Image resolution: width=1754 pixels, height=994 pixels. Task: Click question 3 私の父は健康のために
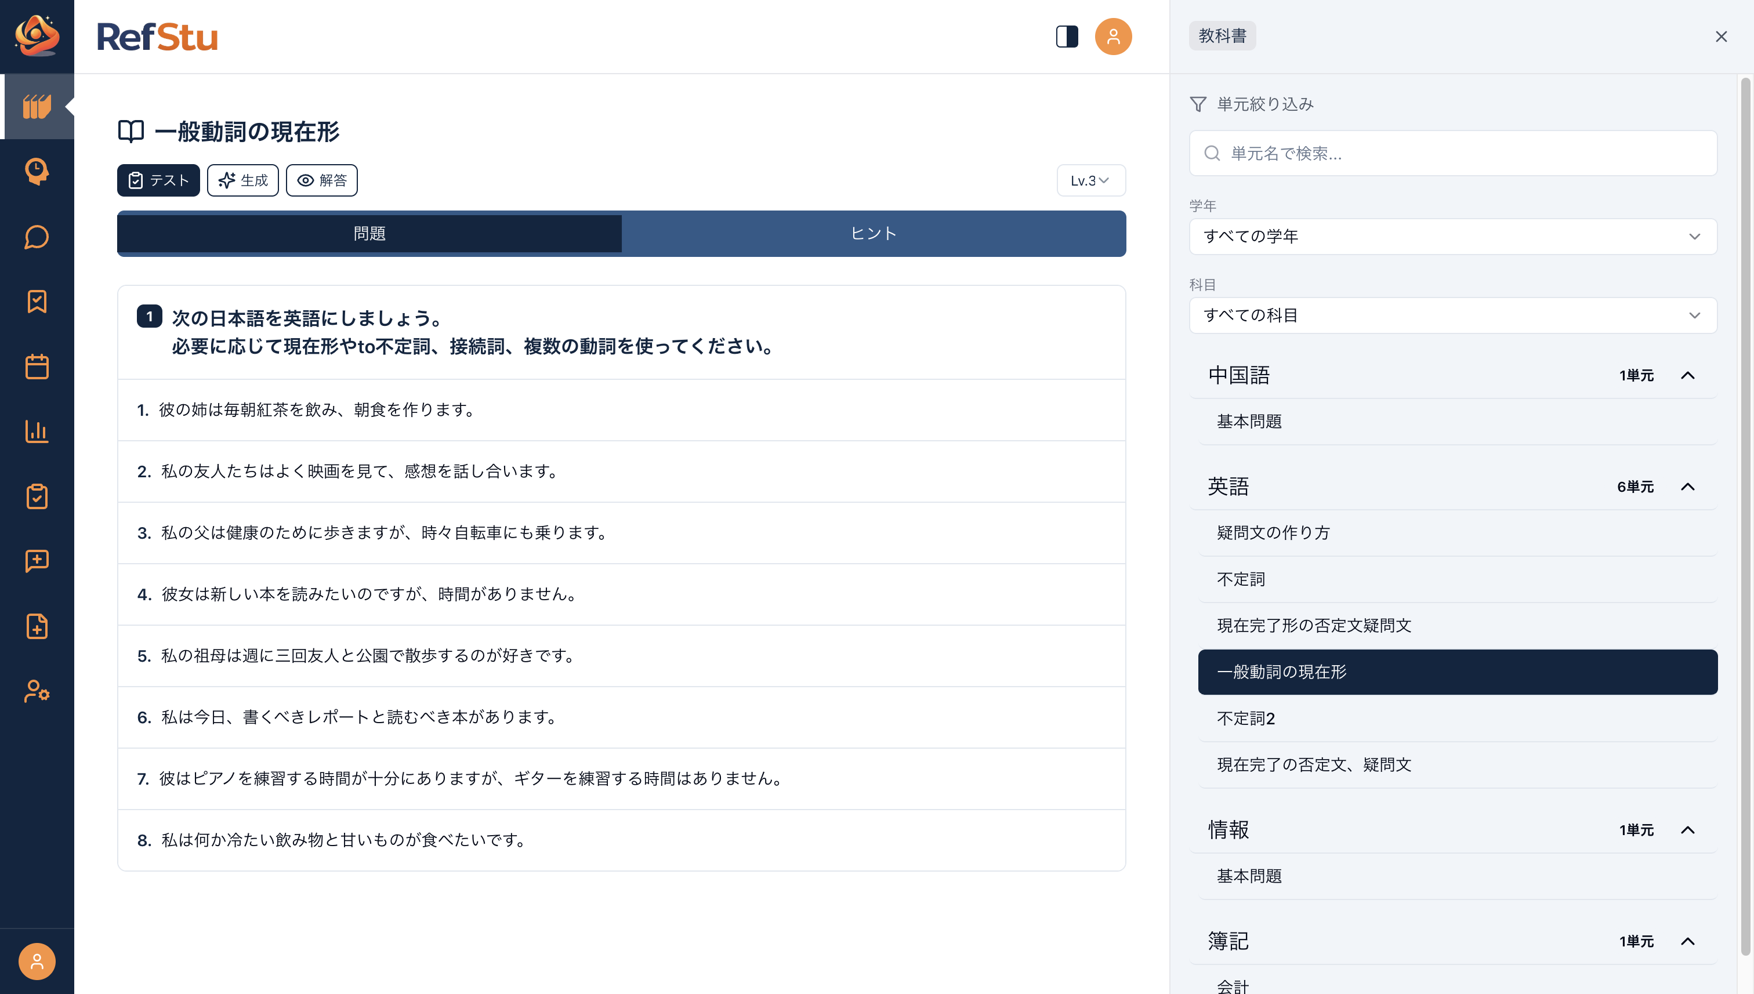(x=621, y=532)
